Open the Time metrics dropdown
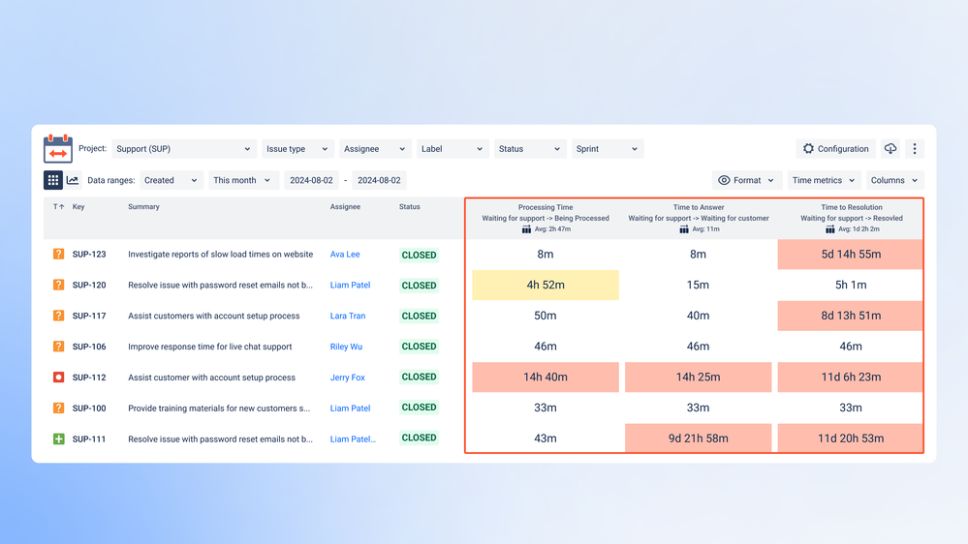Image resolution: width=968 pixels, height=544 pixels. coord(825,180)
